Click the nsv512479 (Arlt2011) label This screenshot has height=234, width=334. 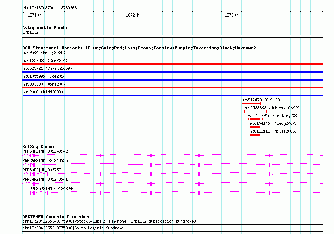(264, 100)
